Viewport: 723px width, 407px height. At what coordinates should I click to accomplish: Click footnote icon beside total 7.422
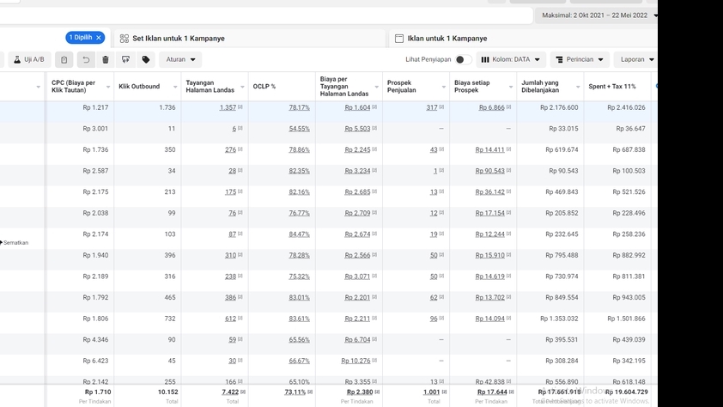(x=243, y=392)
